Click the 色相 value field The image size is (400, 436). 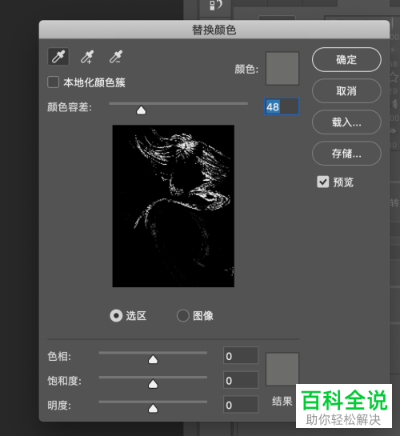tap(241, 355)
